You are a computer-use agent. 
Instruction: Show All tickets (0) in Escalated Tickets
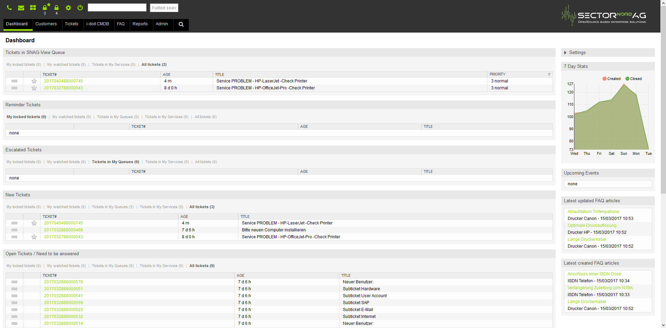(x=206, y=162)
